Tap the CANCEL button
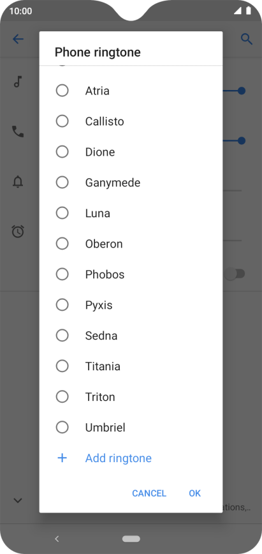 click(x=149, y=493)
